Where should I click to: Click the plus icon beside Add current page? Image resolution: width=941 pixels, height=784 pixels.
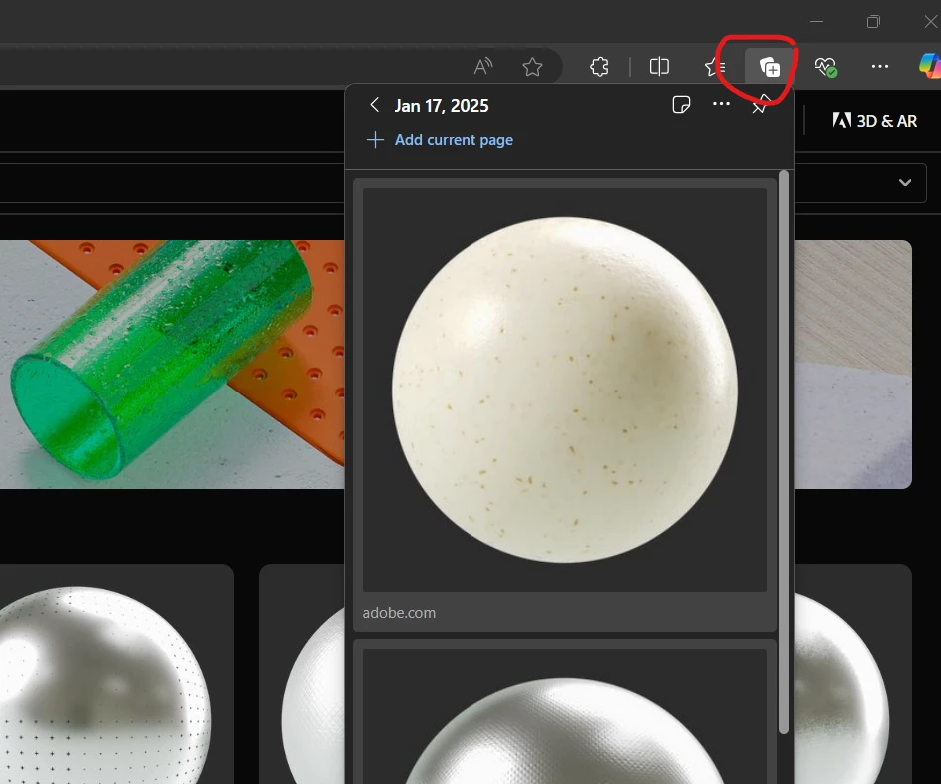point(375,139)
